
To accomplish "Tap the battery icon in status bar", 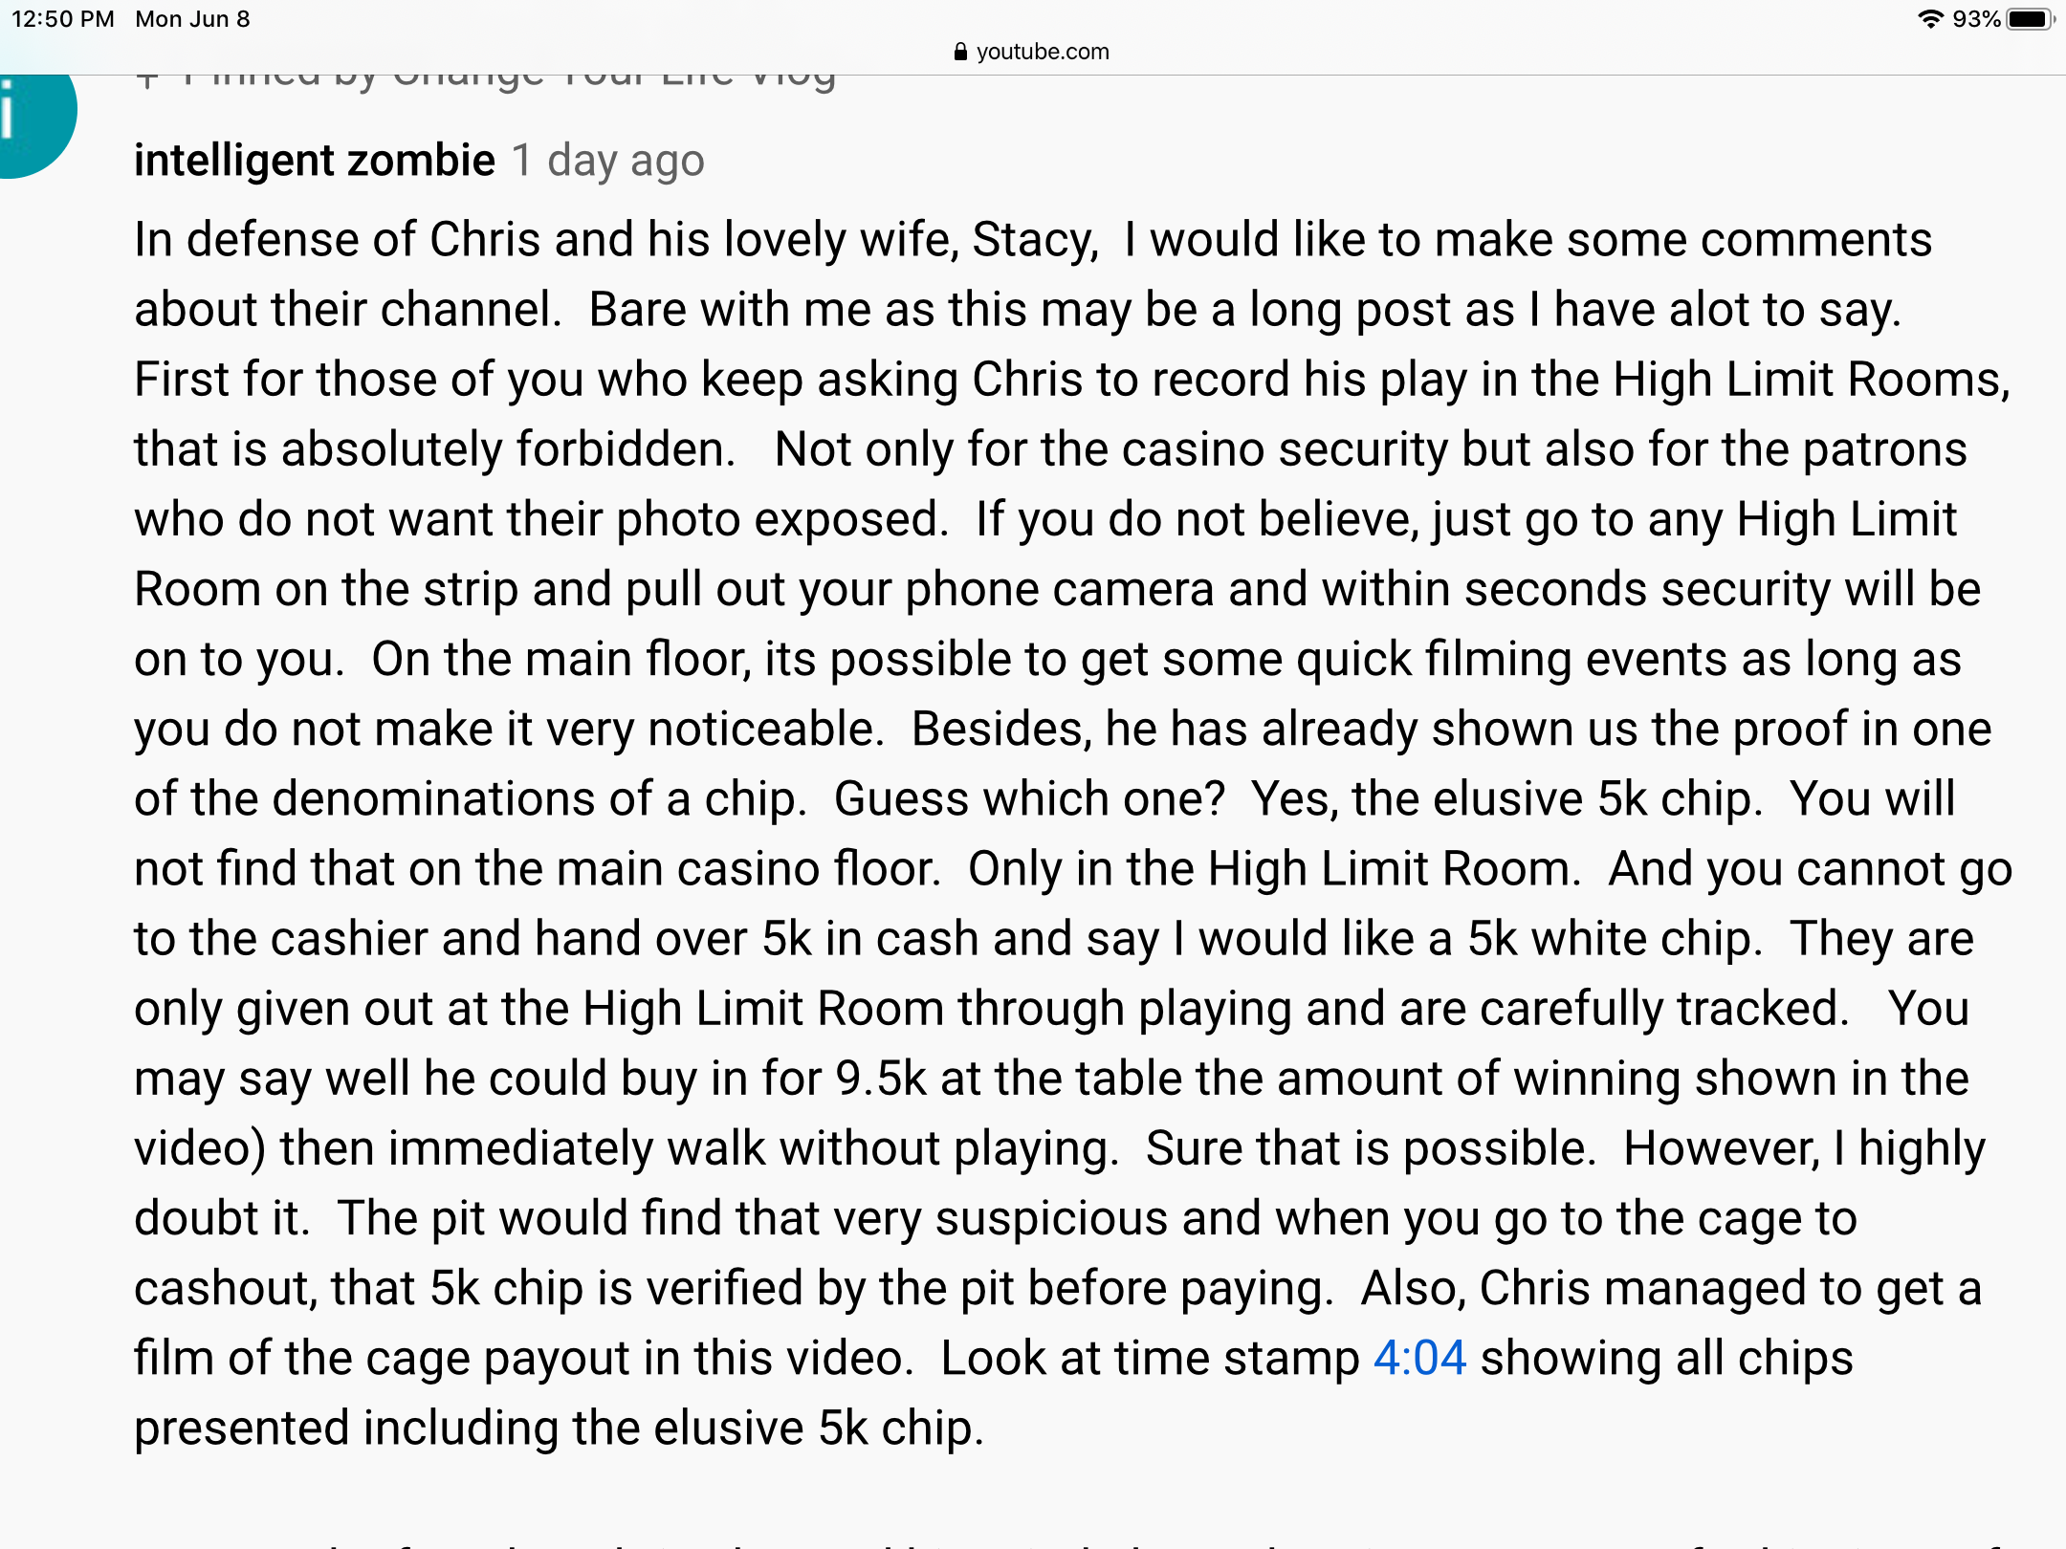I will 2031,19.
